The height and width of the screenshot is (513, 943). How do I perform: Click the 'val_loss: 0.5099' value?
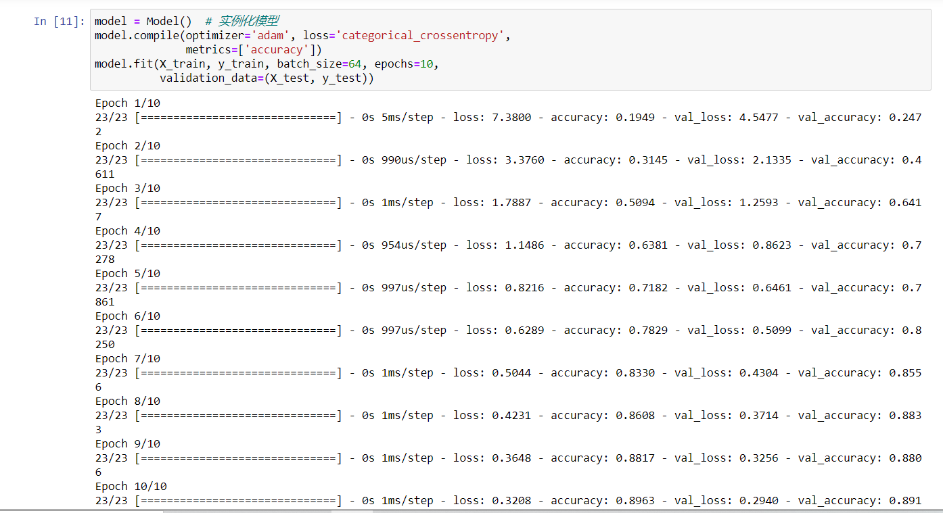[x=739, y=331]
